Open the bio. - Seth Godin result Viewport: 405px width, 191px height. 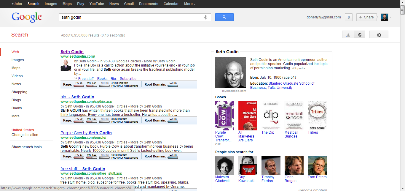pos(77,97)
